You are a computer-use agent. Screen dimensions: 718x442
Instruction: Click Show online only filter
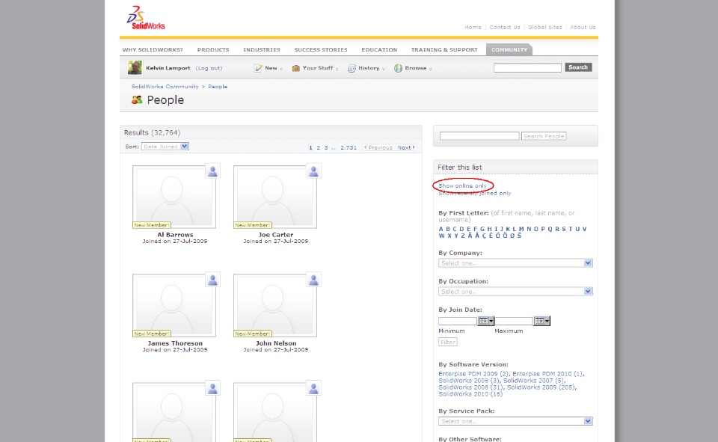[x=462, y=185]
